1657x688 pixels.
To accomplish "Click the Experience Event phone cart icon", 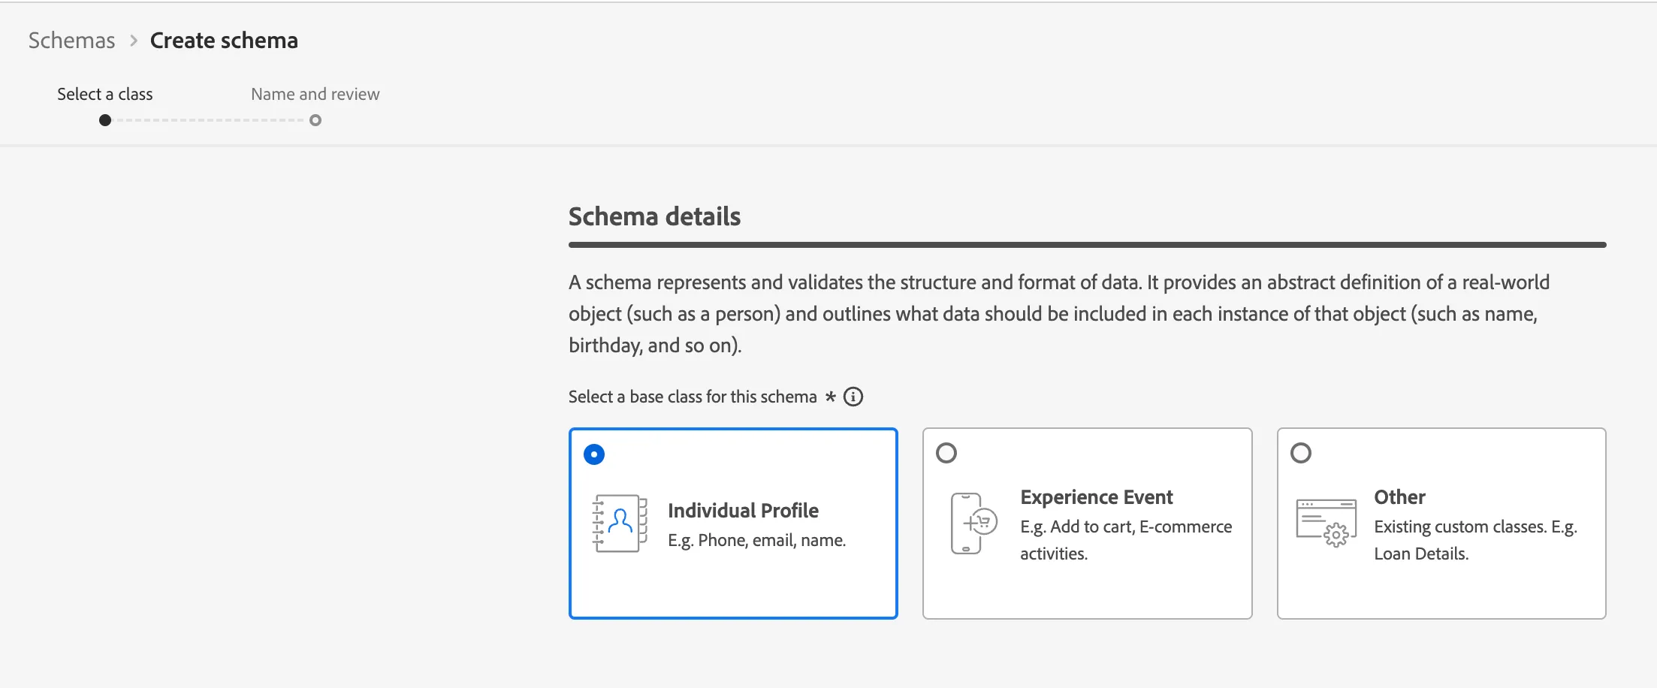I will tap(973, 524).
